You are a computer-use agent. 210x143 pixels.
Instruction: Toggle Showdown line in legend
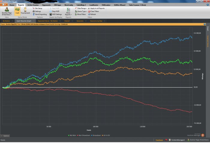[96, 136]
